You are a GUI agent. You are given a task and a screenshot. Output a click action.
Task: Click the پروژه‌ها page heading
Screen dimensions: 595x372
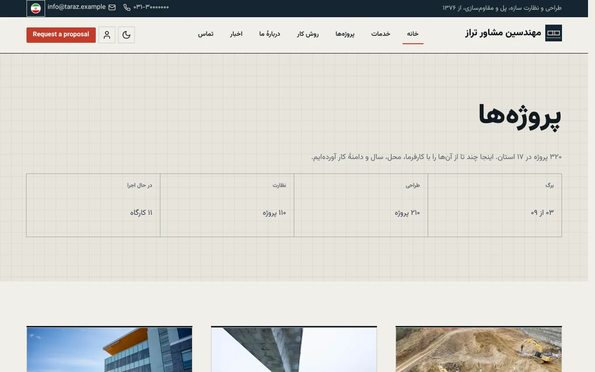tap(520, 117)
